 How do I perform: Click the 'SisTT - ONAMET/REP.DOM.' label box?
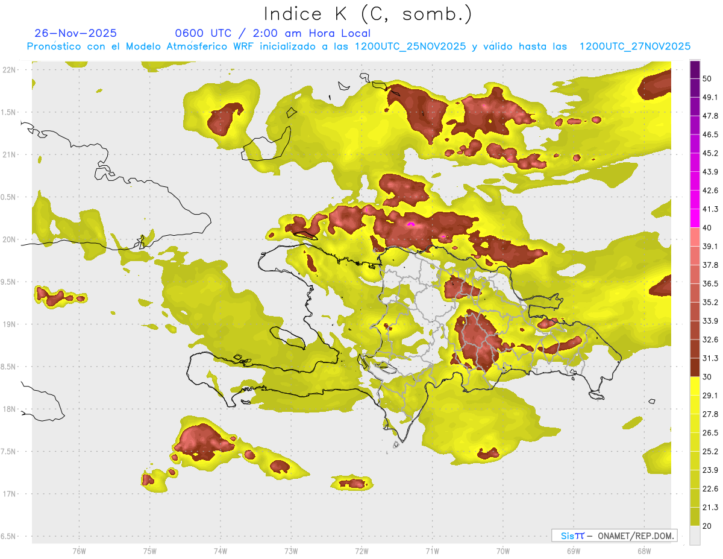click(614, 535)
